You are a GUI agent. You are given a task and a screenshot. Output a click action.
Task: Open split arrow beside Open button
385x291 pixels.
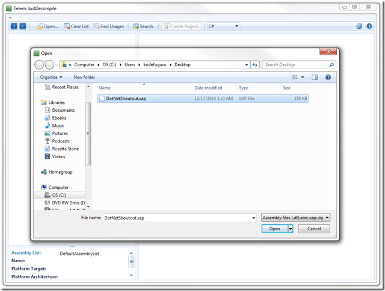click(x=291, y=228)
